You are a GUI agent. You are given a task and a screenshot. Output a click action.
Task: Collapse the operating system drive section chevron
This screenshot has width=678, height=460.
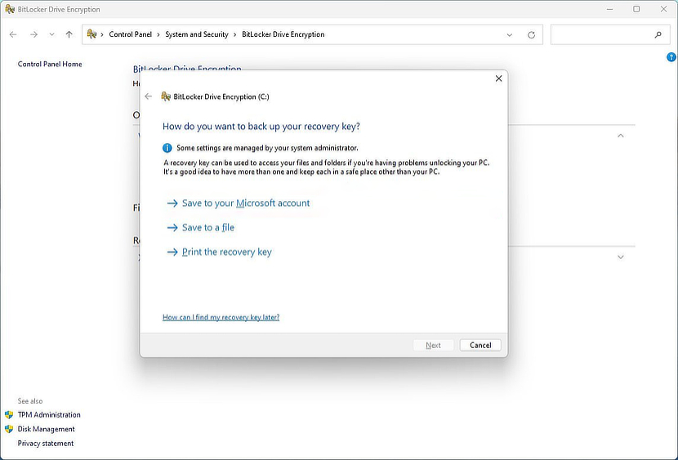620,136
